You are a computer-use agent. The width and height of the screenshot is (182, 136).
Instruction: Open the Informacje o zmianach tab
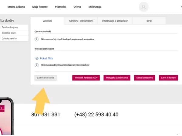[115, 21]
